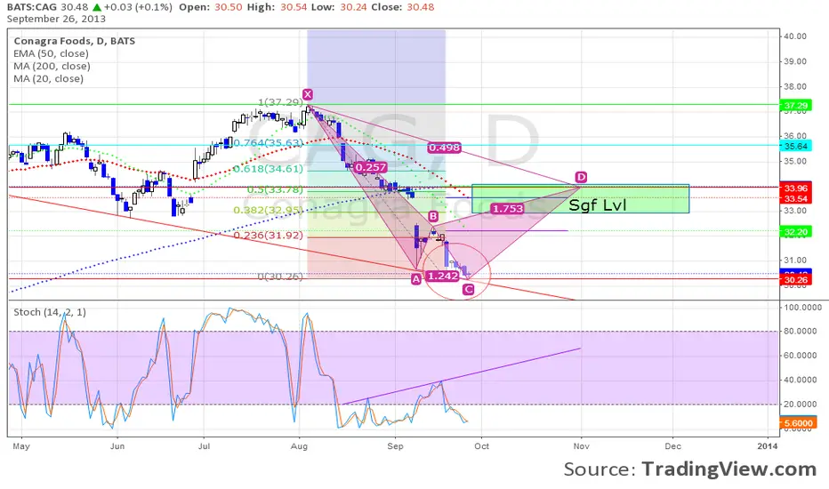Click the 60.0000 stochastic axis label
The height and width of the screenshot is (489, 829).
802,356
